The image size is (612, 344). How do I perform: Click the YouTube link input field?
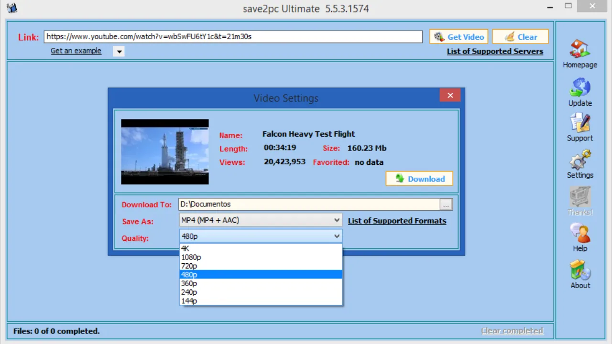point(233,37)
